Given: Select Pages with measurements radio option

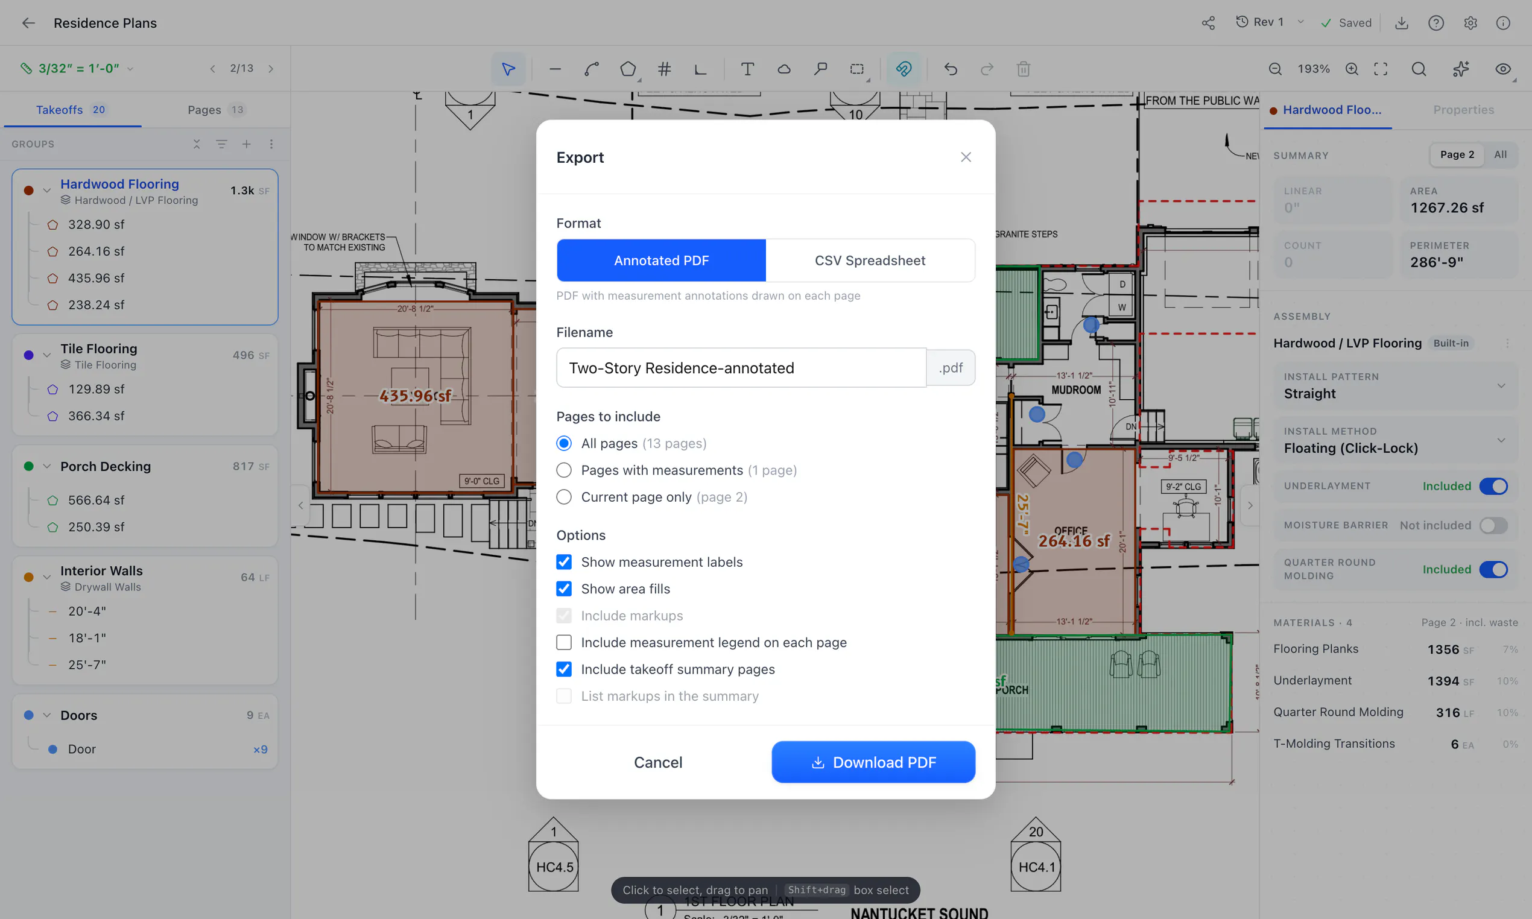Looking at the screenshot, I should tap(563, 470).
